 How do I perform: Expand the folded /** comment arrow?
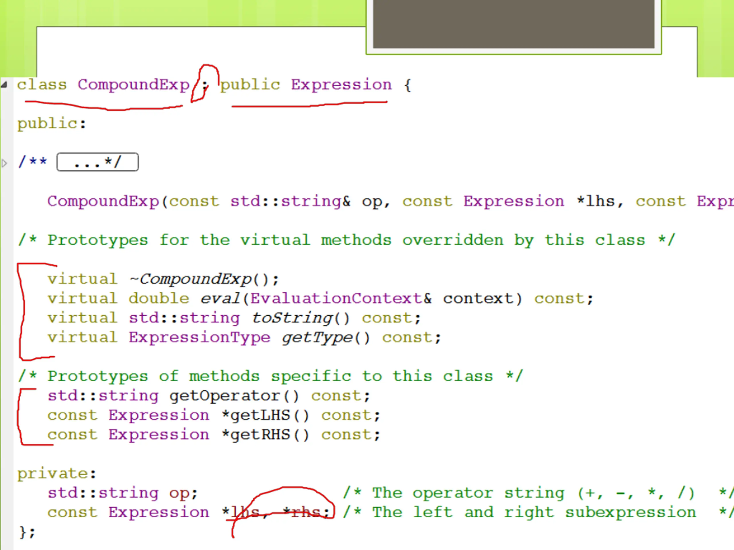tap(4, 163)
